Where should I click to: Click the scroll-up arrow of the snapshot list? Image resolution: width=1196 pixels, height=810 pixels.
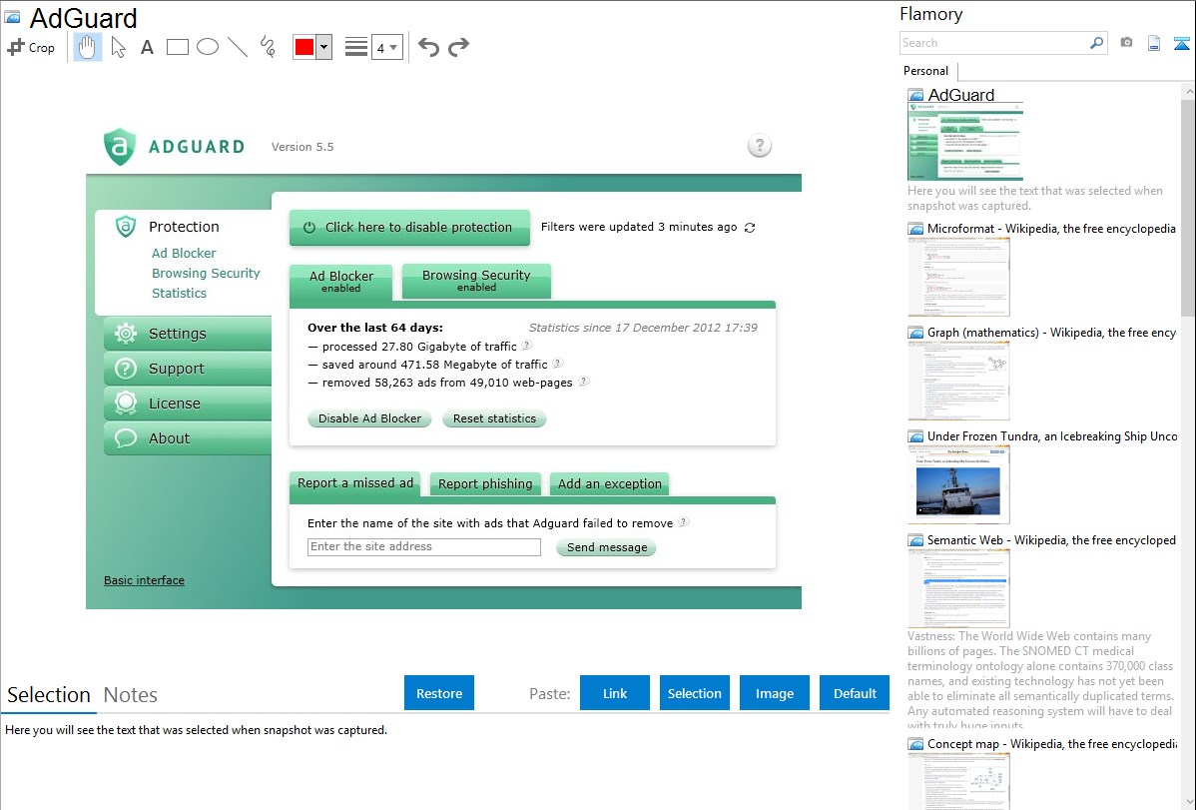point(1188,92)
